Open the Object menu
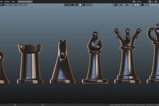Image resolution: width=159 pixels, height=106 pixels. coord(24,5)
